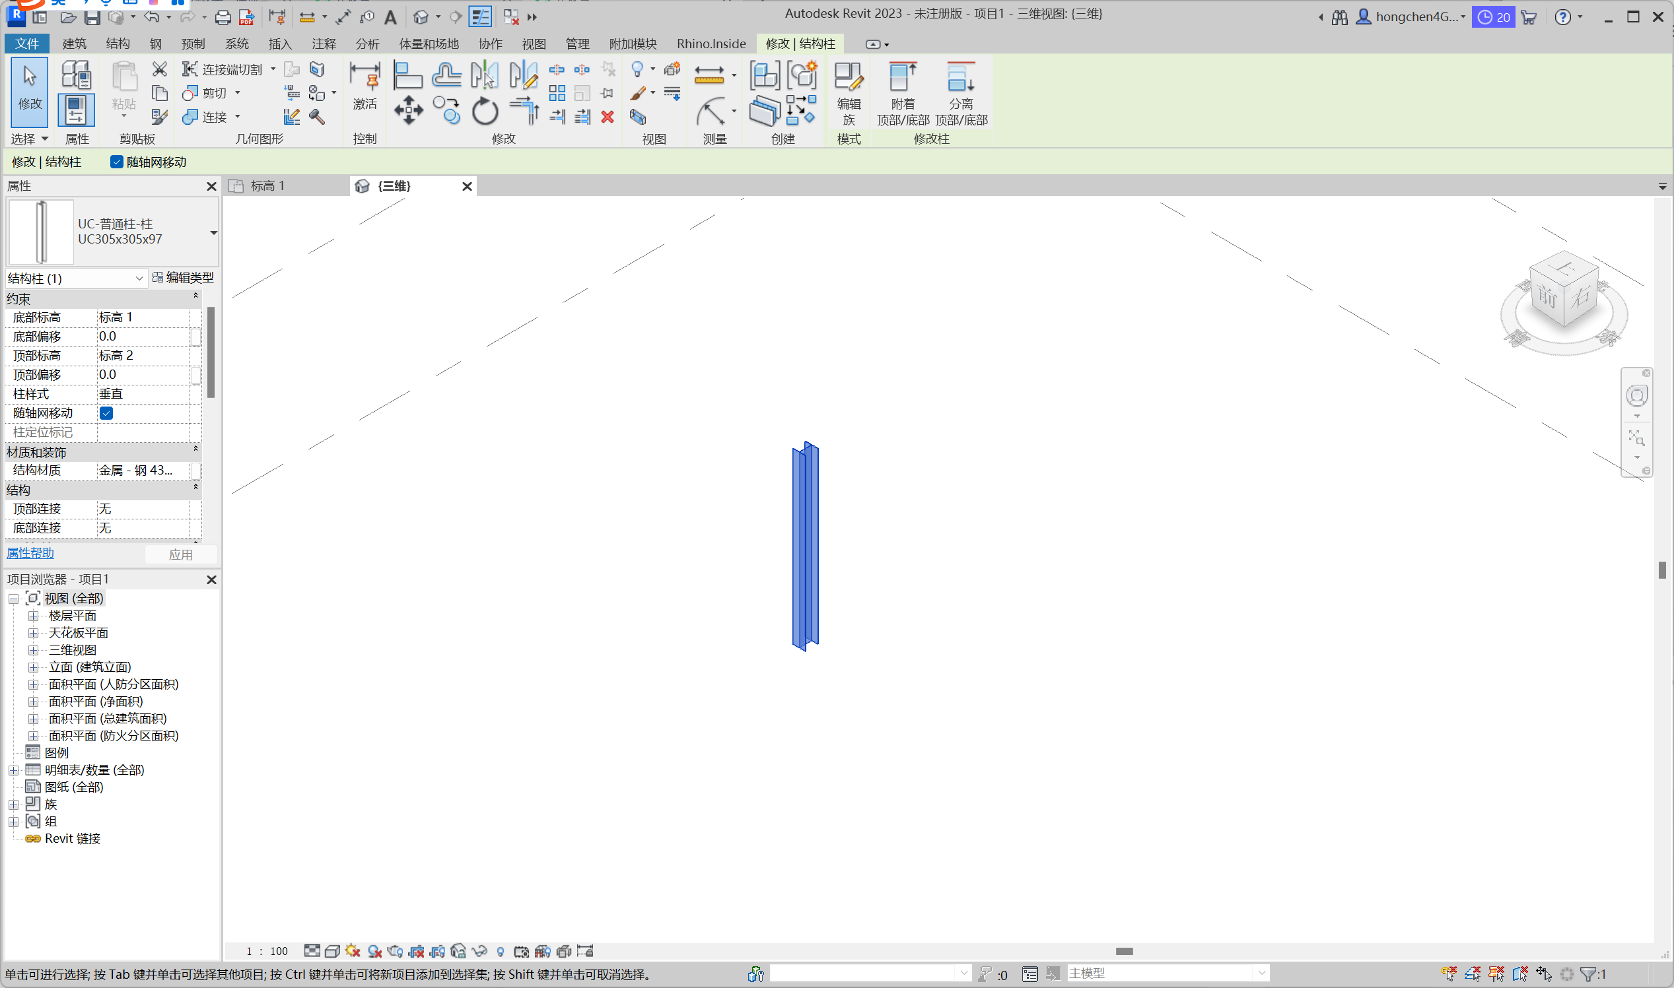The image size is (1674, 988).
Task: Toggle 随轴网移动 checkbox in properties panel
Action: (x=106, y=413)
